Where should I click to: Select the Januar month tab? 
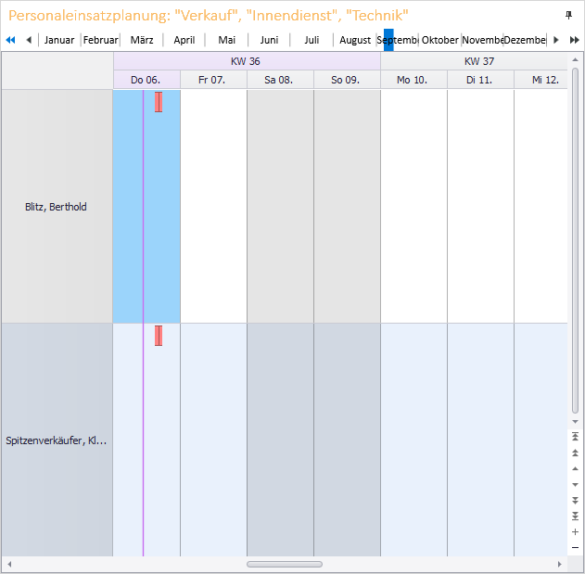click(59, 40)
